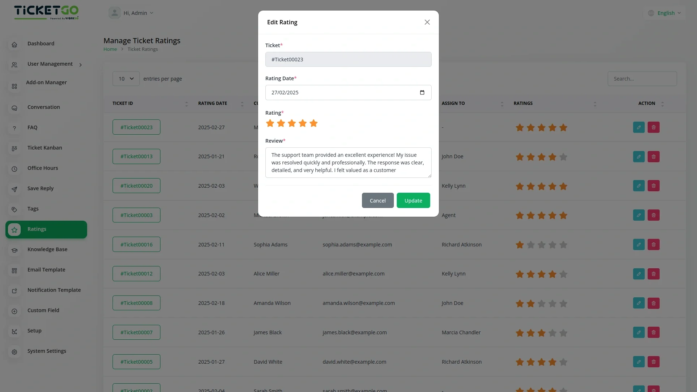Set rating to one star in dialog
Screen dimensions: 697x392
coord(270,123)
